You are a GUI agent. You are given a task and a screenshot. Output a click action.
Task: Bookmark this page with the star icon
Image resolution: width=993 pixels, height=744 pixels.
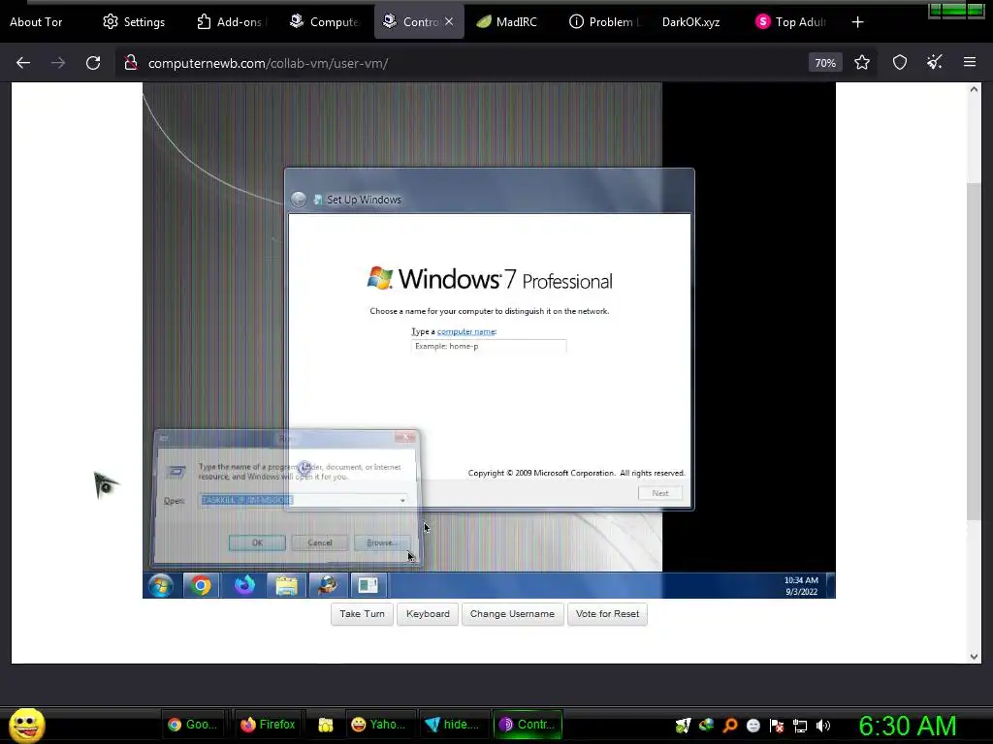(x=862, y=63)
